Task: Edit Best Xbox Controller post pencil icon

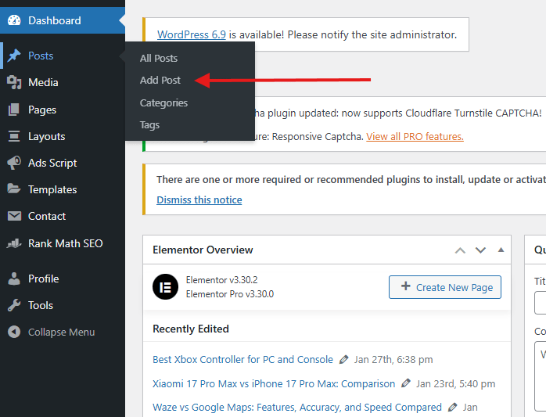Action: click(344, 360)
